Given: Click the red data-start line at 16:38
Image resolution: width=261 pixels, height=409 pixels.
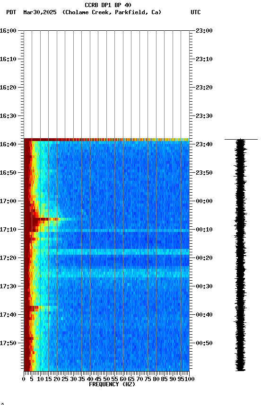Looking at the screenshot, I should [x=106, y=140].
